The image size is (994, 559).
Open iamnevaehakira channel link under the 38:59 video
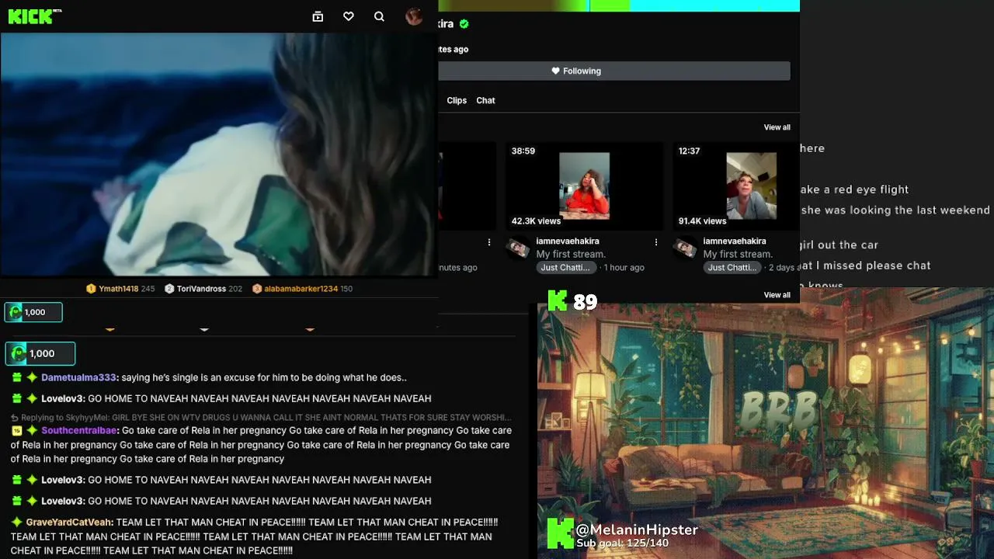click(568, 241)
